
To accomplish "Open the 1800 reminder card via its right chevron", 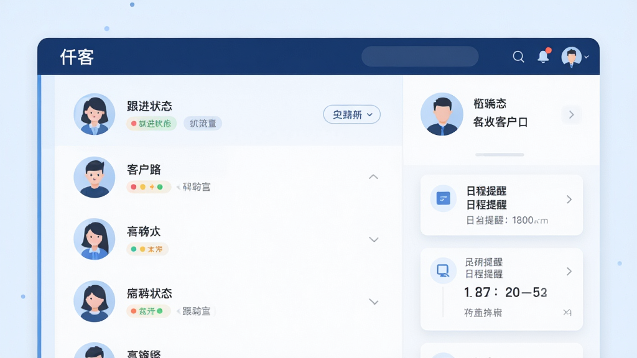I will coord(569,200).
